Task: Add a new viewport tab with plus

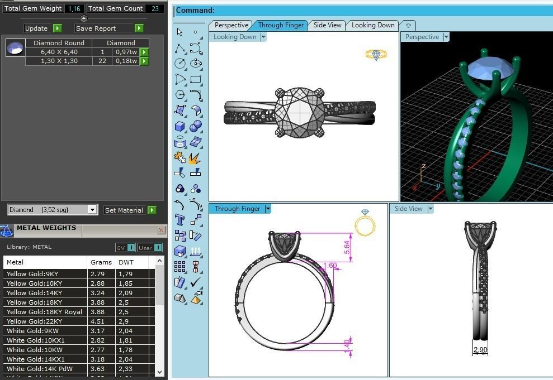Action: click(x=408, y=25)
